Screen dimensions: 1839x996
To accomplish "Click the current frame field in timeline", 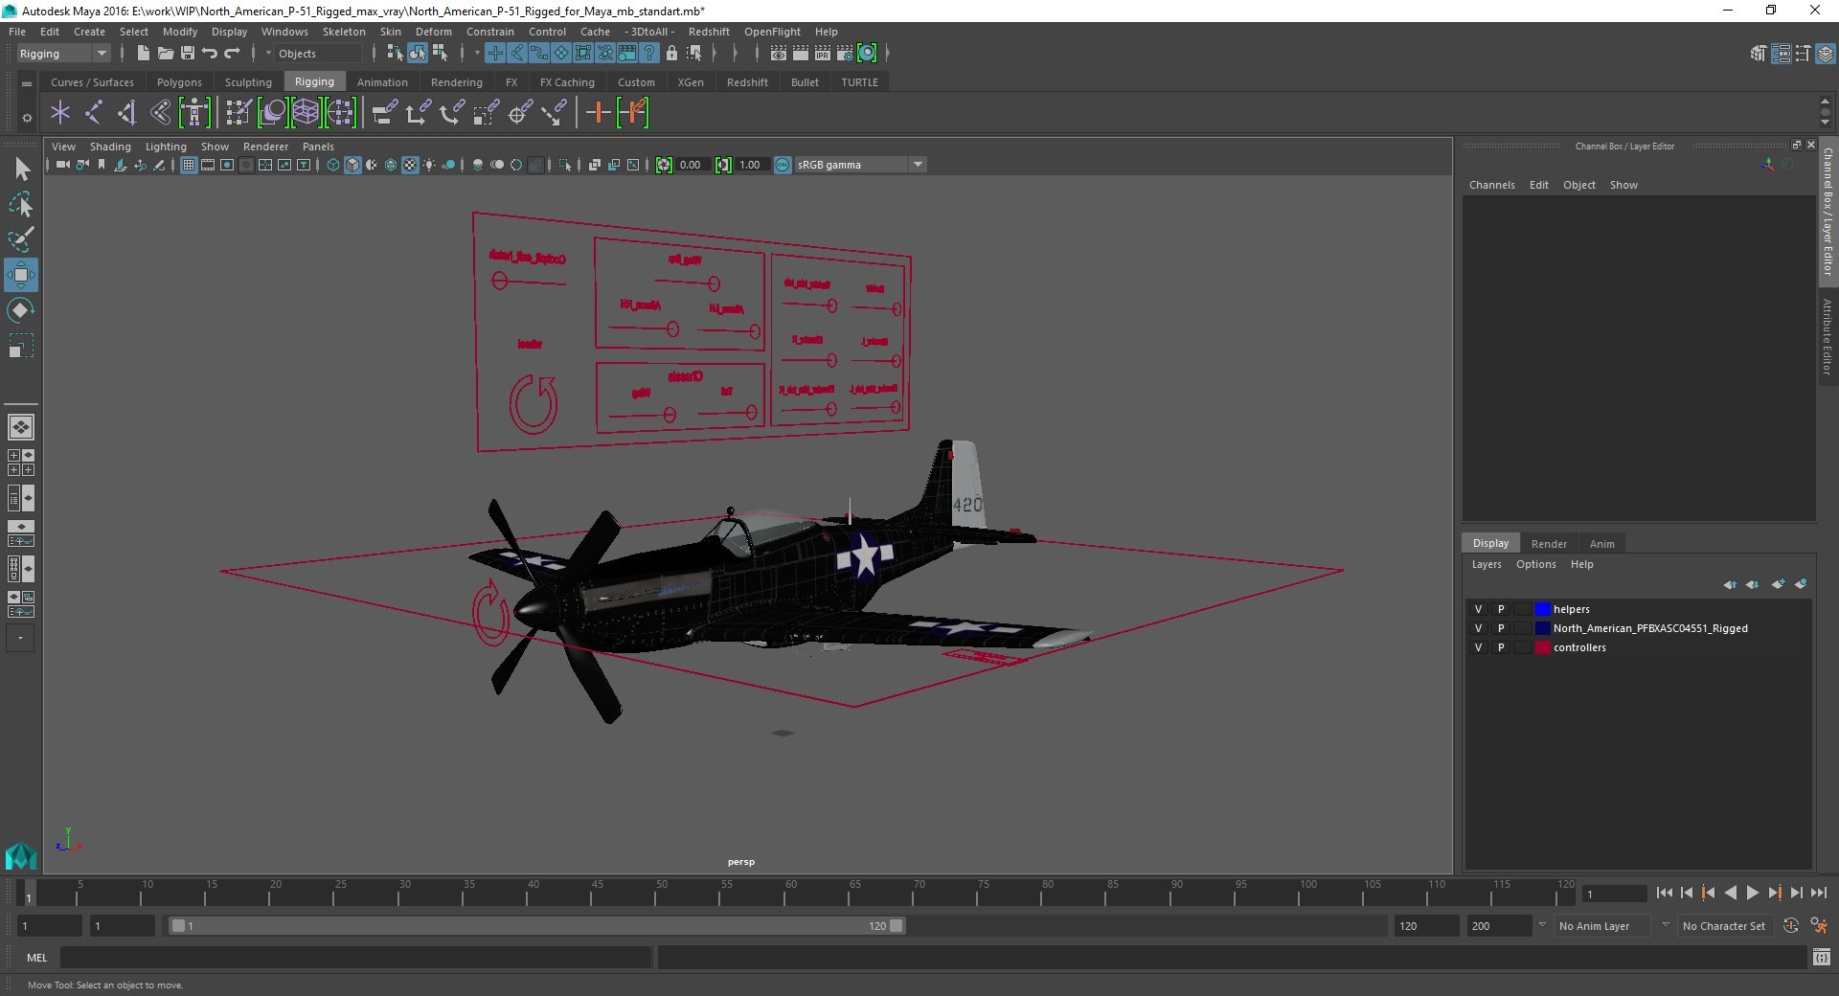I will [x=1615, y=894].
